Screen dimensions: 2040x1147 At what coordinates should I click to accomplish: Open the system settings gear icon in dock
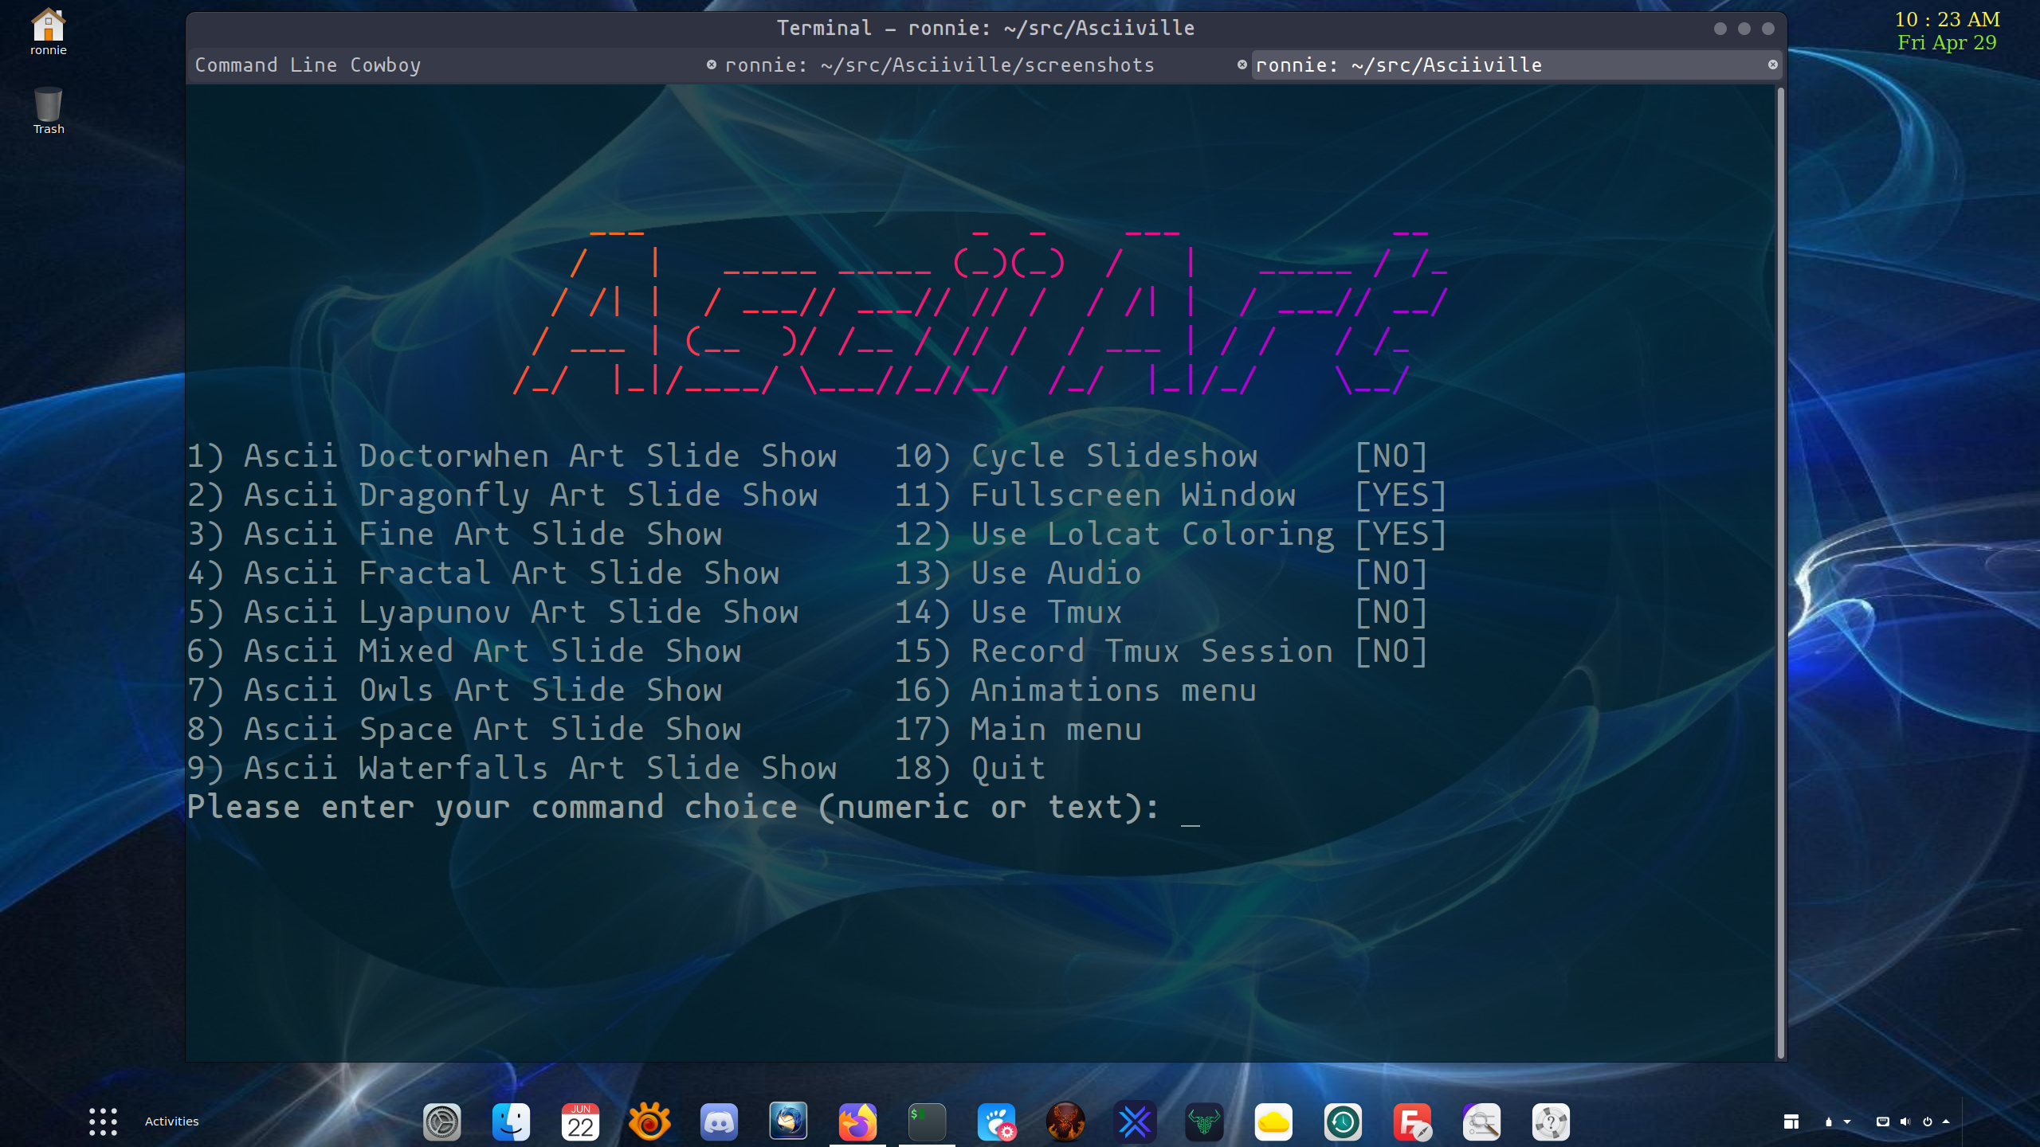tap(441, 1122)
